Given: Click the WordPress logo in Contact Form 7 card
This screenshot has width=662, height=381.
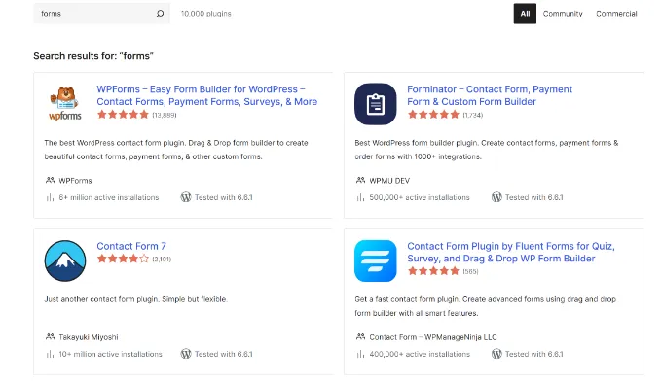Looking at the screenshot, I should (186, 354).
